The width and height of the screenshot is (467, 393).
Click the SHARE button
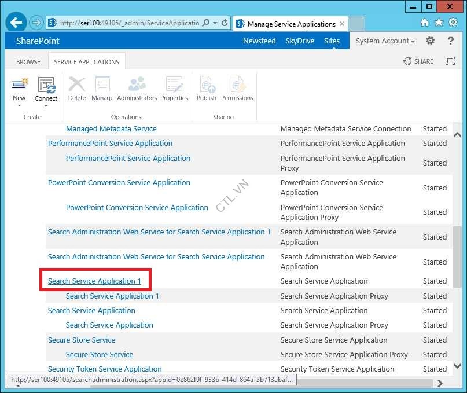coord(418,61)
